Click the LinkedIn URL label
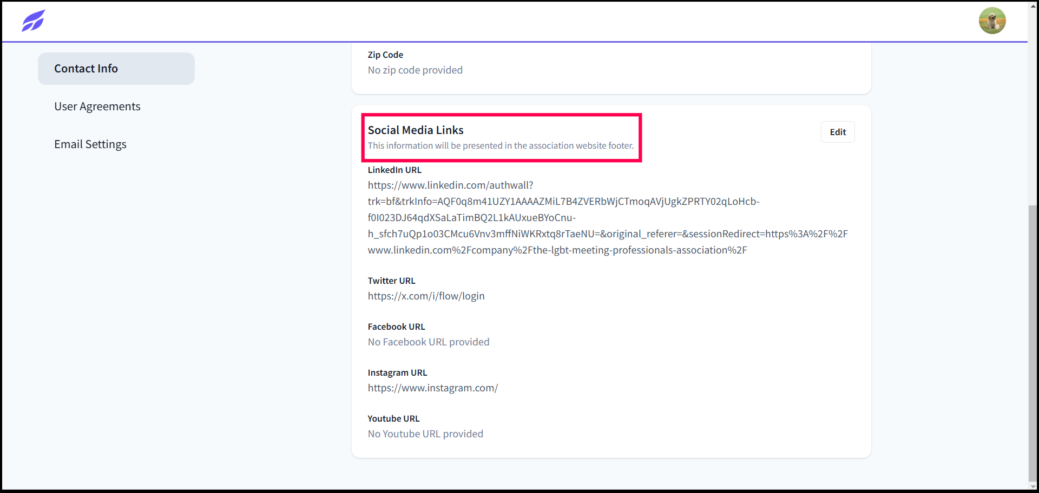This screenshot has height=493, width=1039. point(394,170)
